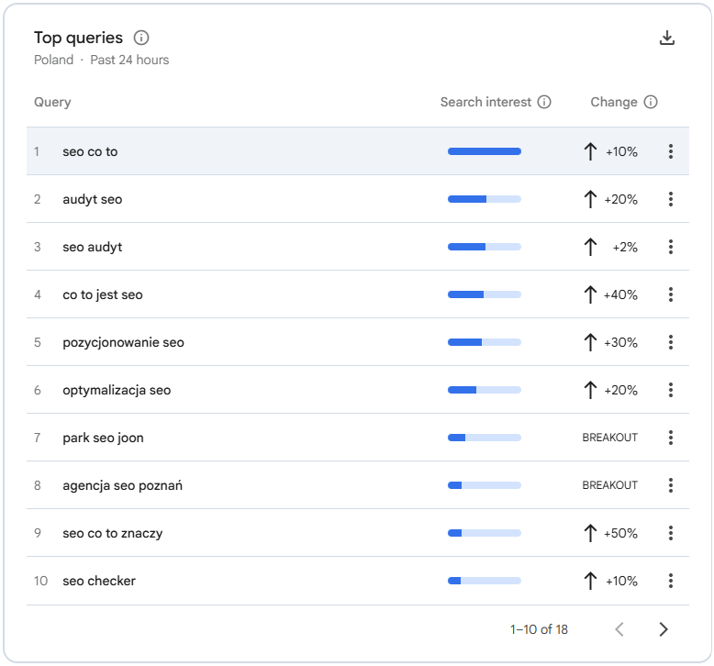The height and width of the screenshot is (666, 714).
Task: Open more options for 'co to jest seo'
Action: pyautogui.click(x=671, y=294)
